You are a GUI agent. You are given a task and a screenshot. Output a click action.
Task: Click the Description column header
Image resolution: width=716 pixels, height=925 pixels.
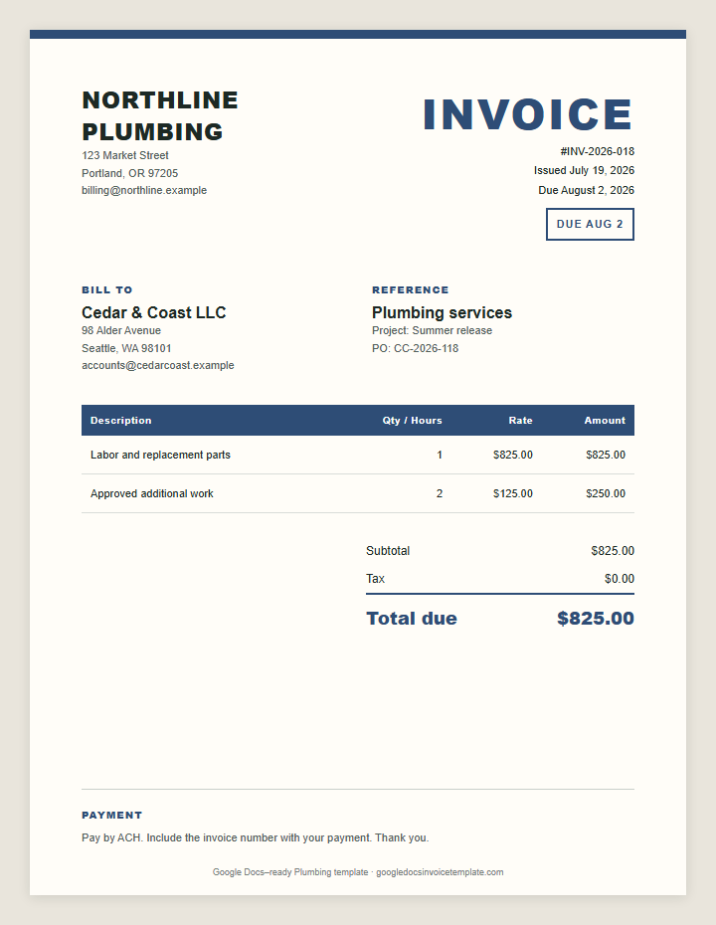tap(121, 420)
